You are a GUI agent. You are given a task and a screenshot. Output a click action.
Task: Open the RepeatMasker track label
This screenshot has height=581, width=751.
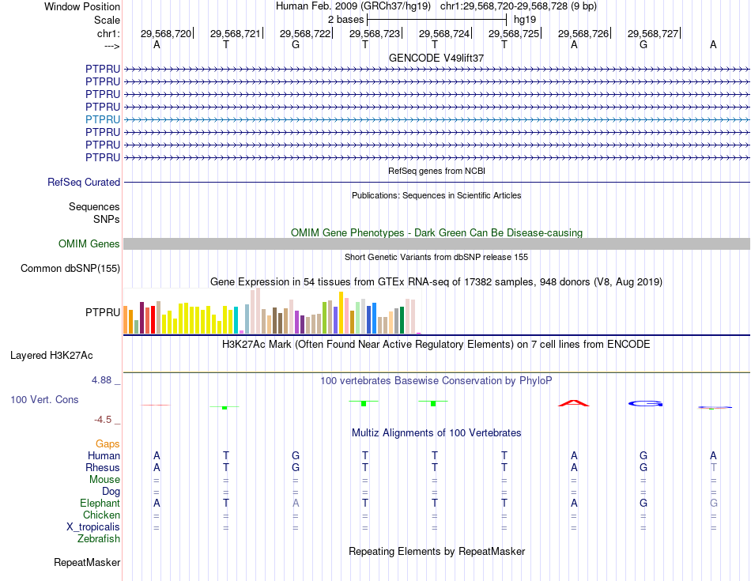[87, 562]
